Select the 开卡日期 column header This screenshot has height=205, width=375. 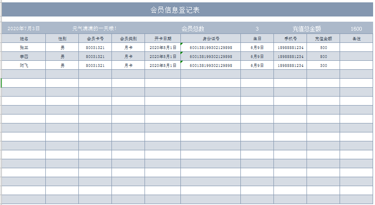point(162,38)
